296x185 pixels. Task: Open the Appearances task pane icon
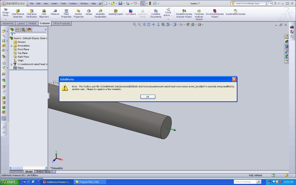pyautogui.click(x=286, y=56)
